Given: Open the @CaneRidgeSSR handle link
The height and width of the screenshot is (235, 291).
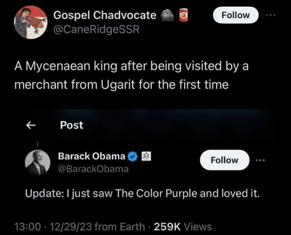Looking at the screenshot, I should 96,29.
